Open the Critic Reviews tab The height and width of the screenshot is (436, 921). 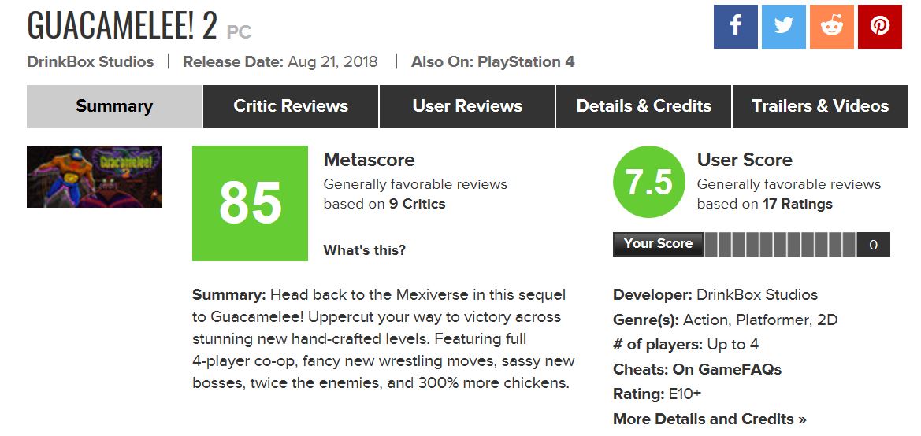click(x=291, y=106)
